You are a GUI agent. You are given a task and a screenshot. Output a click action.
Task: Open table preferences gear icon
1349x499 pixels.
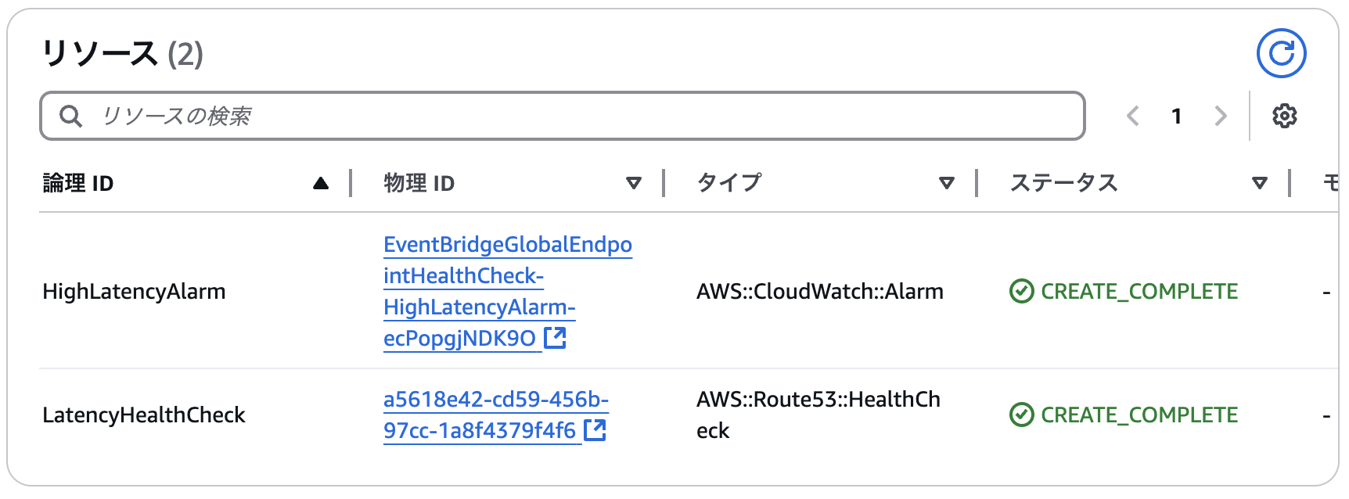point(1284,116)
